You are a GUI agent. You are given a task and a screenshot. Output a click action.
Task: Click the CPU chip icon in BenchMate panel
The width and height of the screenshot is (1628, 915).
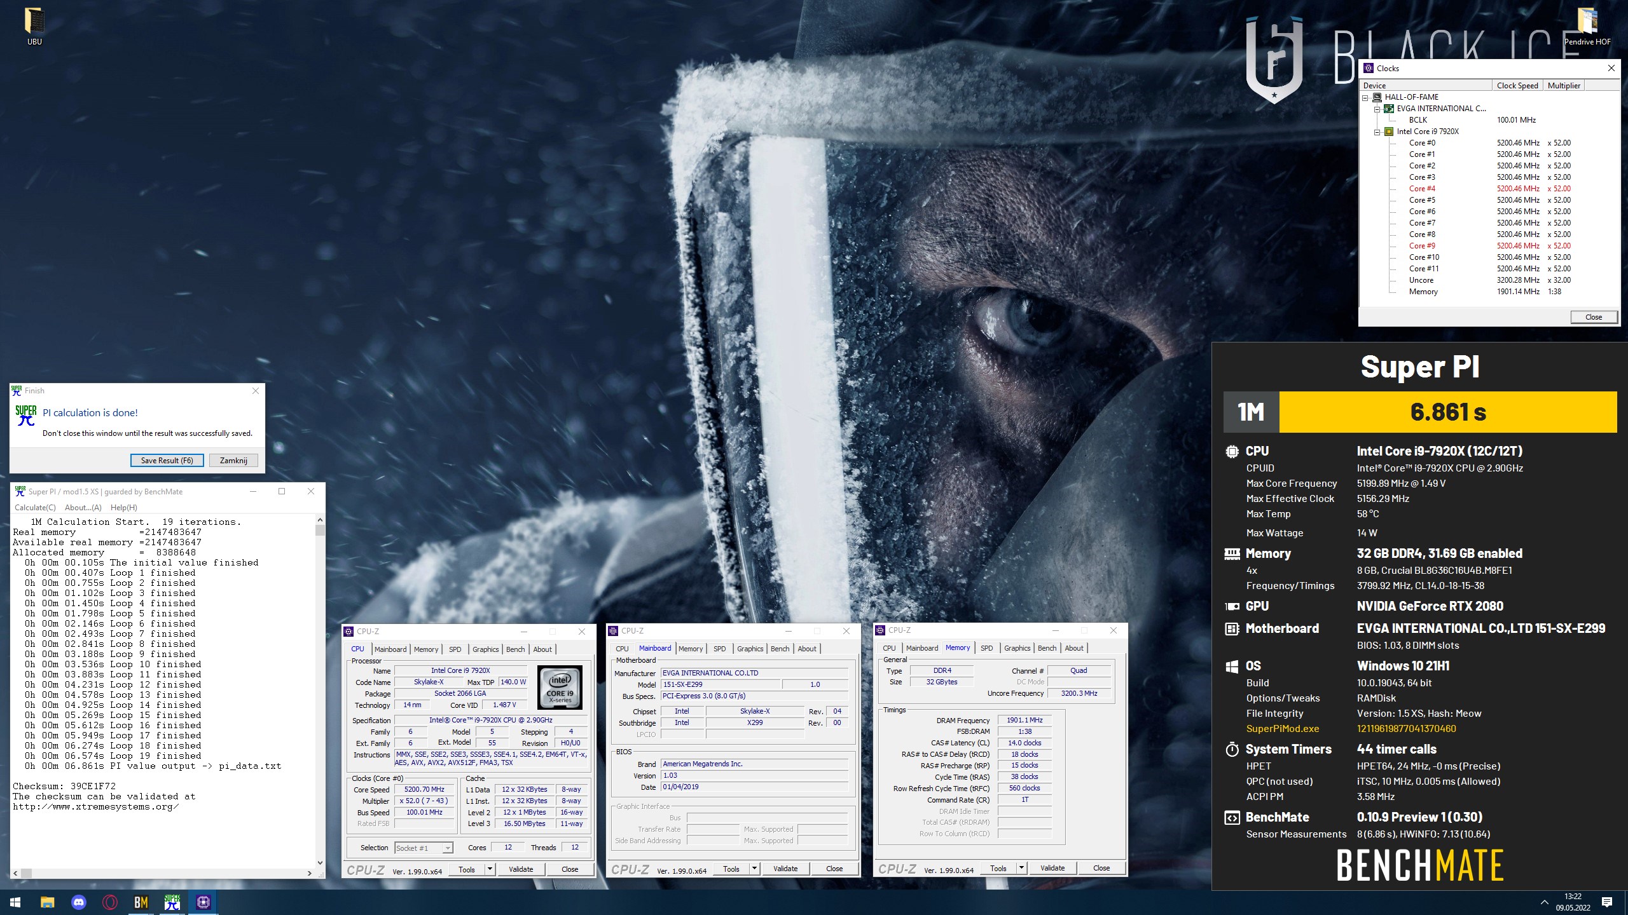tap(1232, 452)
